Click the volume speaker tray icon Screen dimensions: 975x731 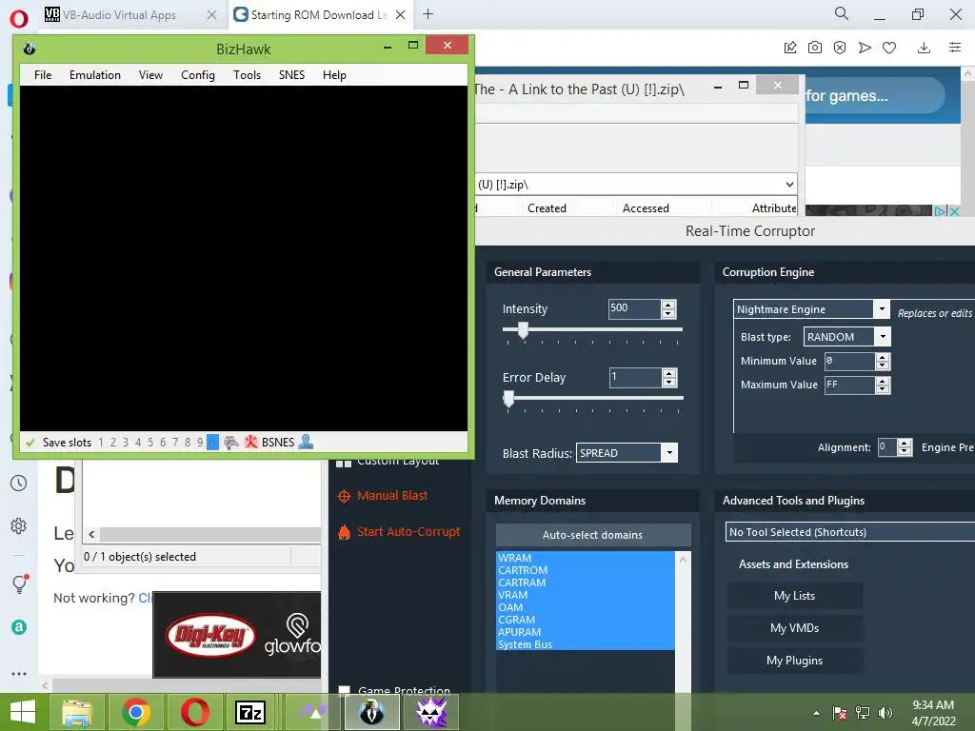tap(885, 713)
